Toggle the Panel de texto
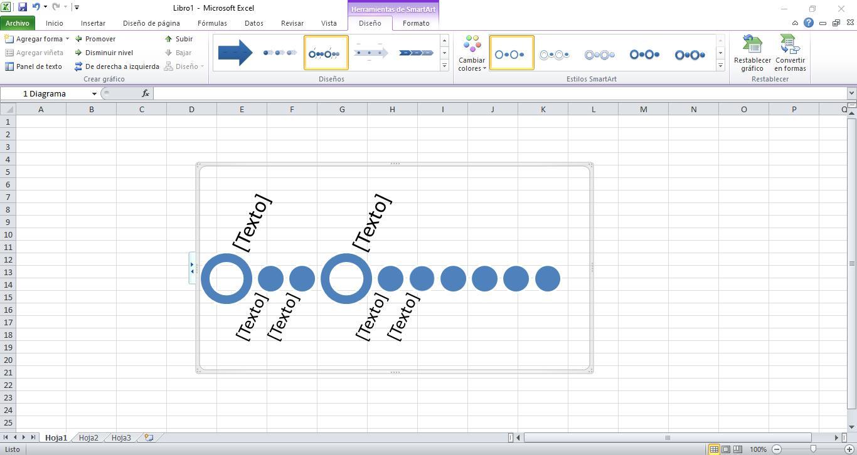This screenshot has width=857, height=455. pos(34,66)
